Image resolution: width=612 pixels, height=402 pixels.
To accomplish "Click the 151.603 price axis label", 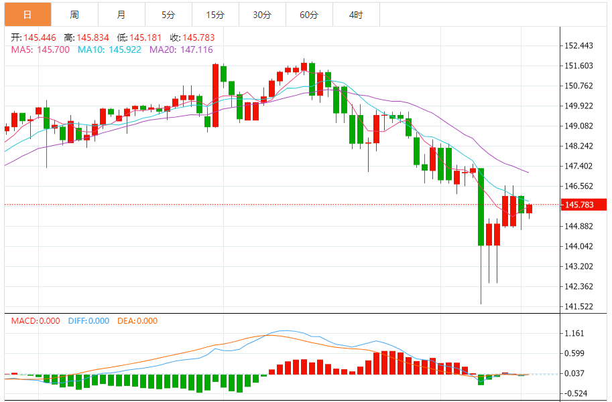I will coord(579,66).
